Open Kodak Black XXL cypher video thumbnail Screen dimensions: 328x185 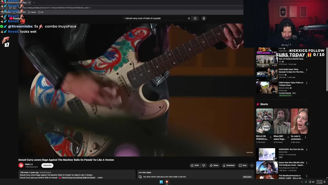point(267,61)
